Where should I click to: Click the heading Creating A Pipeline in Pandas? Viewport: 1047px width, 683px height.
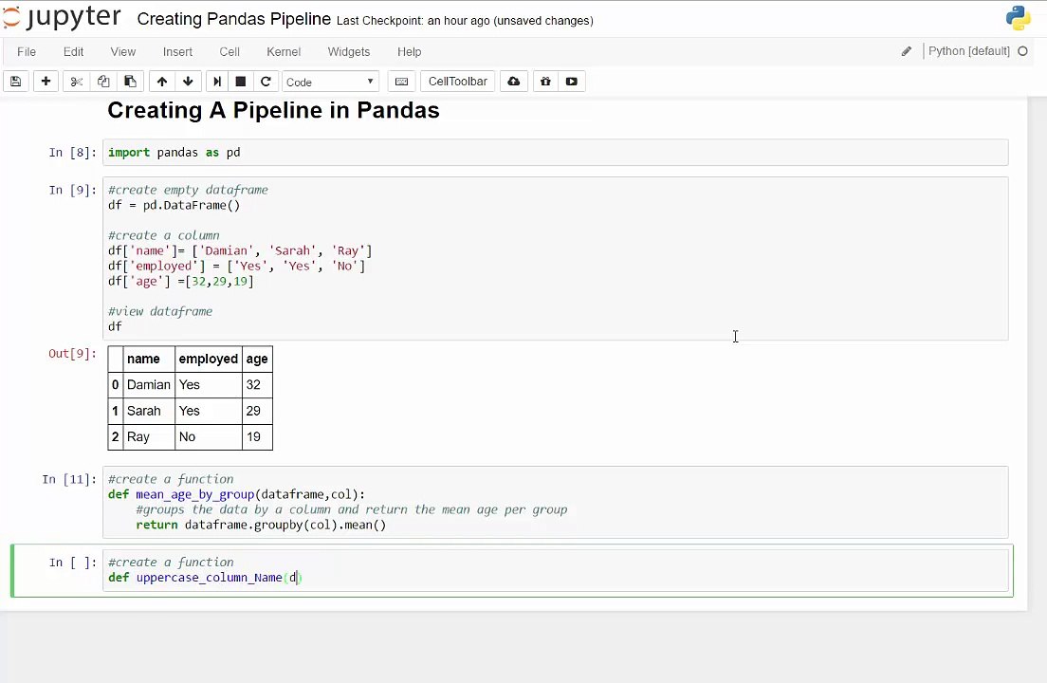273,110
